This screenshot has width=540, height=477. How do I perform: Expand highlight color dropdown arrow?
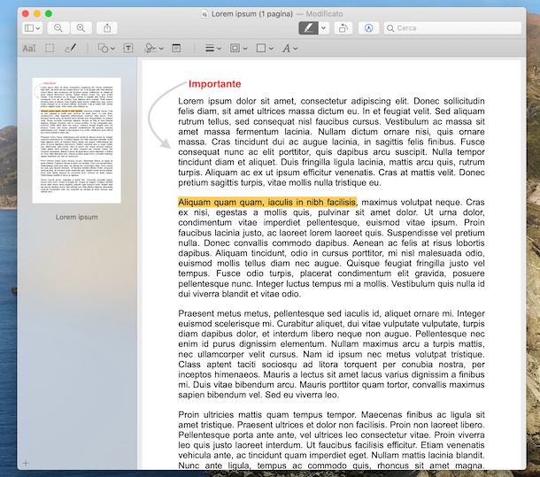[x=324, y=28]
